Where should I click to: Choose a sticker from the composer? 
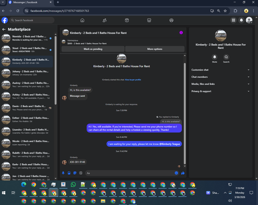point(75,173)
